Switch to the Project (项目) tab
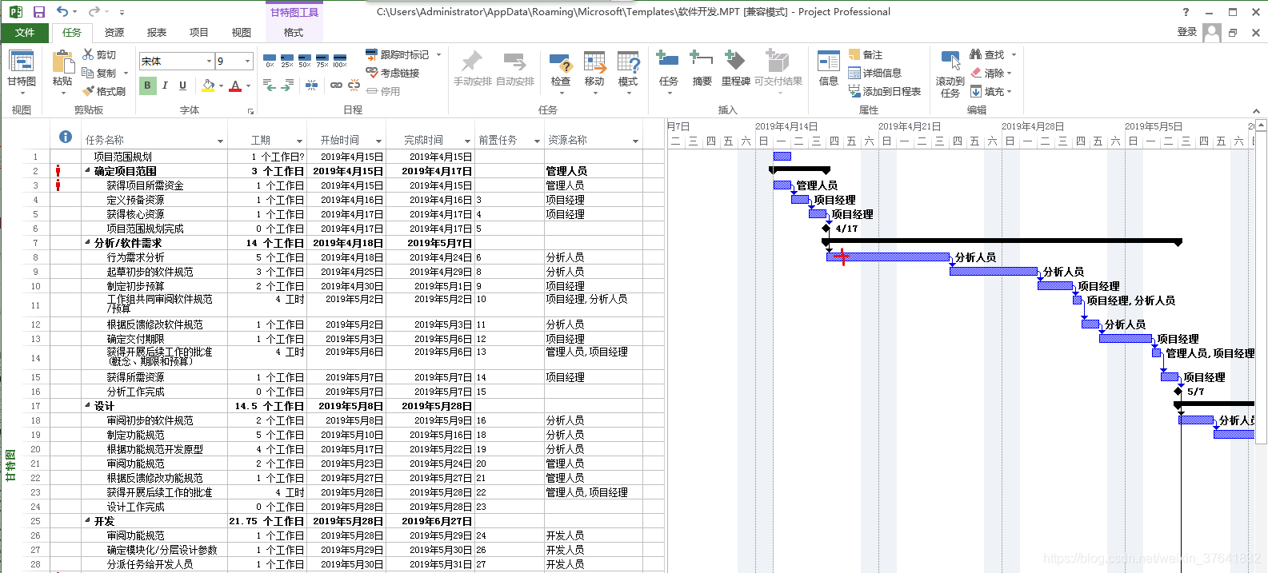Screen dimensions: 1268x573 pyautogui.click(x=198, y=33)
